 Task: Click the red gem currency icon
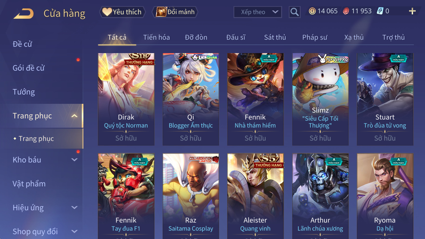(346, 11)
